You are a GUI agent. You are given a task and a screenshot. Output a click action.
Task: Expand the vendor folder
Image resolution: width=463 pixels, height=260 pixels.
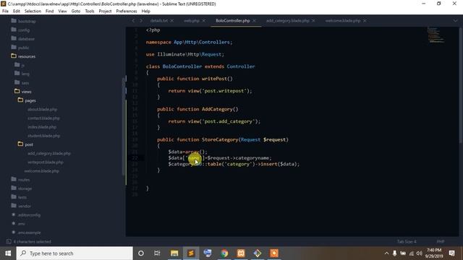(x=21, y=207)
